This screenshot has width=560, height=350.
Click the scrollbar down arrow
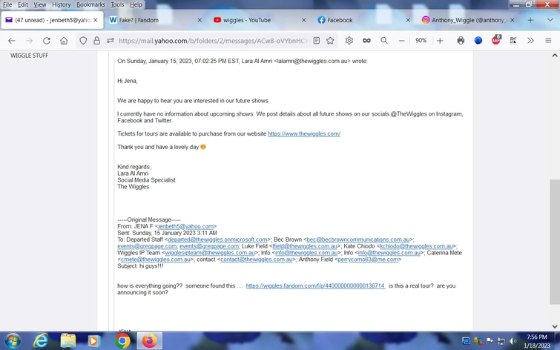[x=555, y=326]
